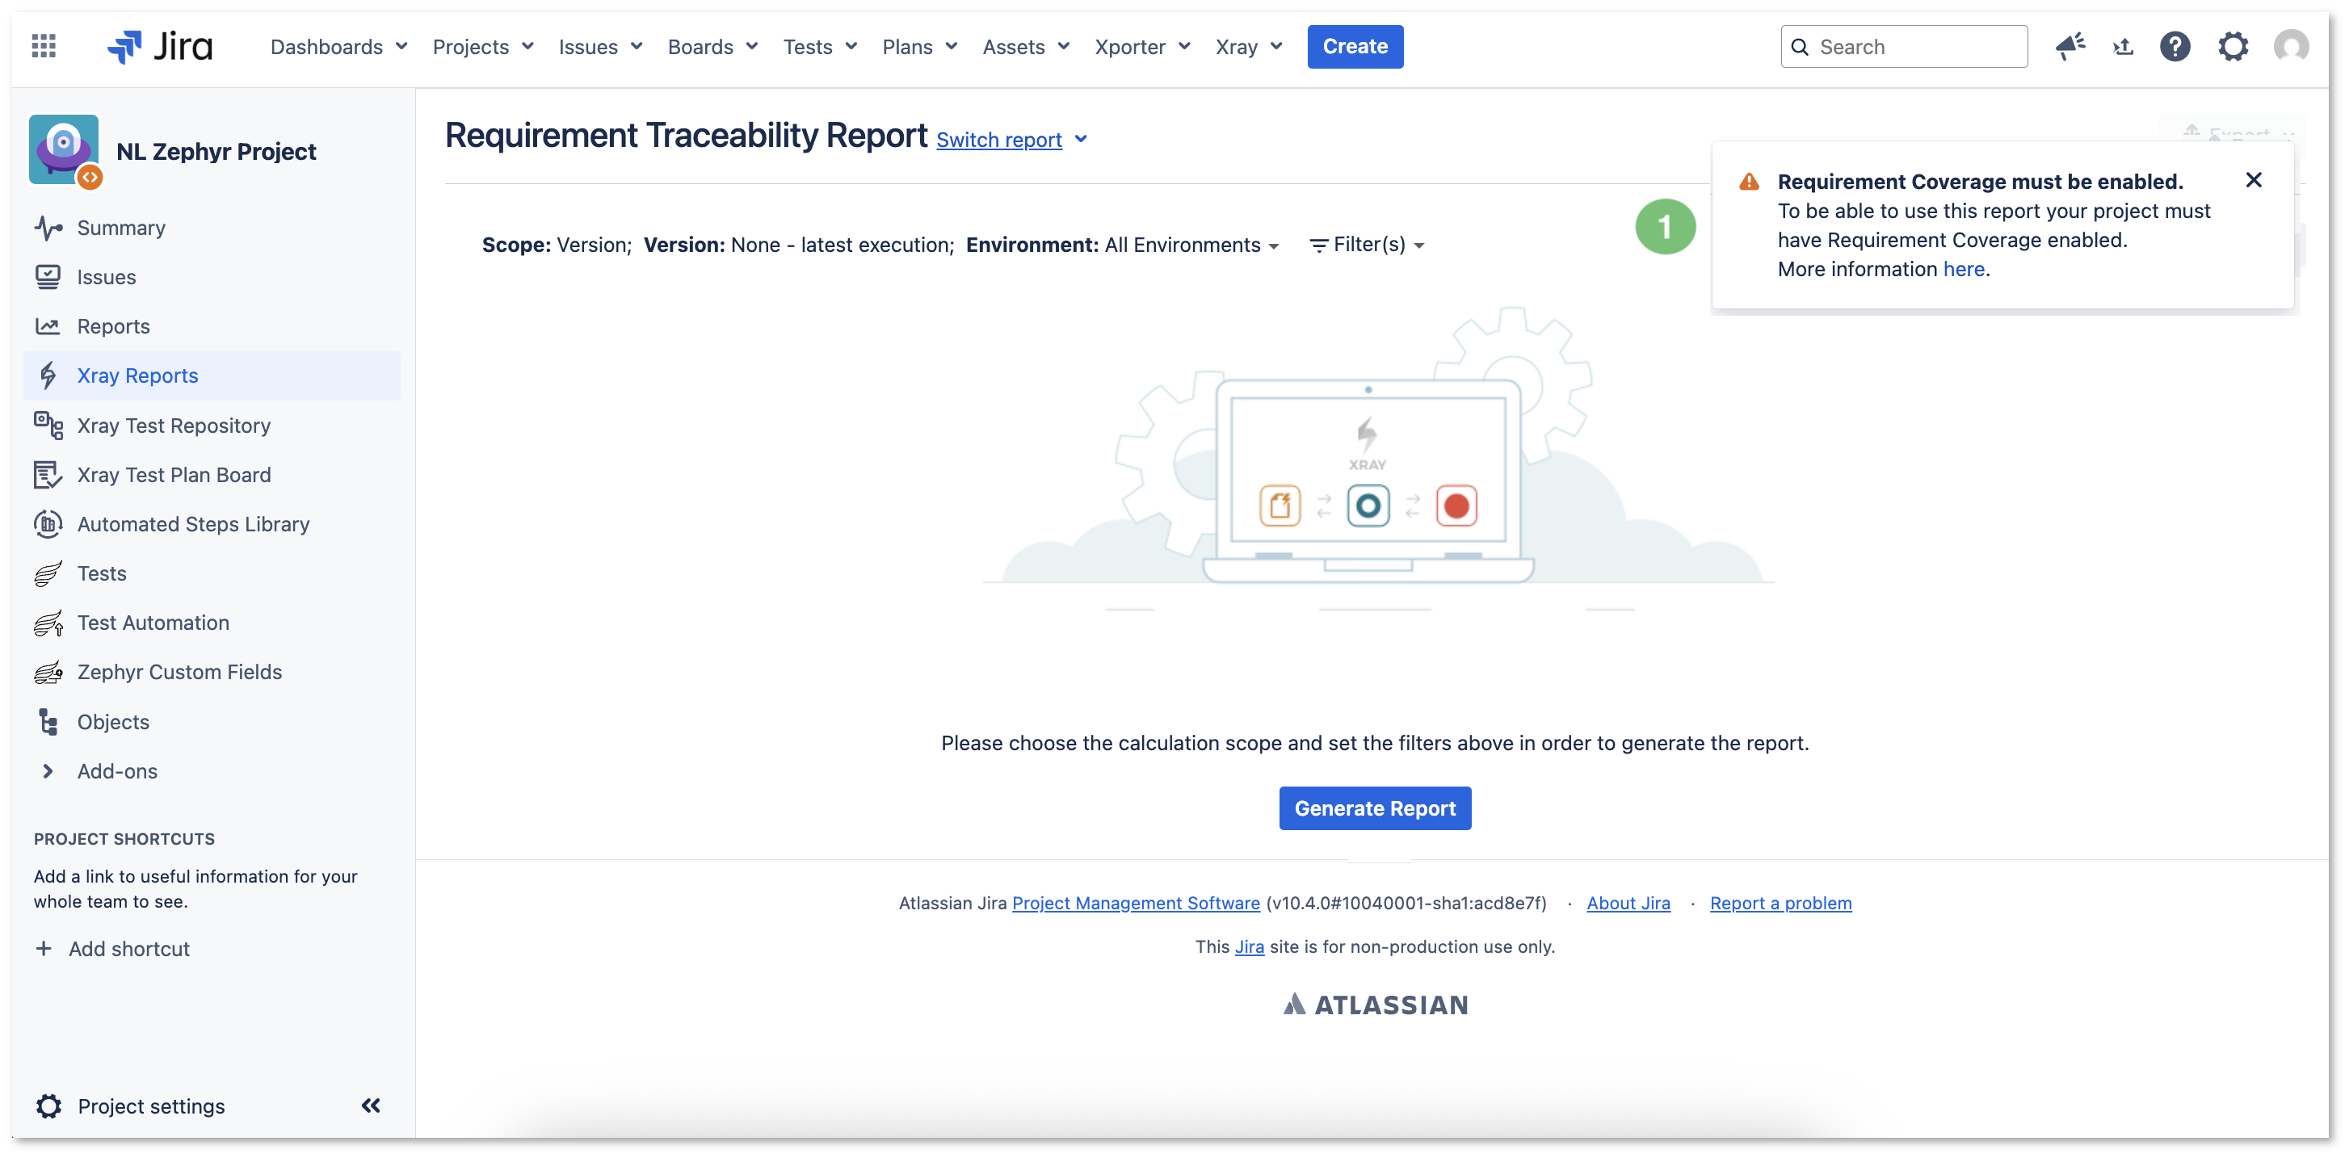Open the Projects dropdown menu
The height and width of the screenshot is (1158, 2349).
click(x=482, y=47)
